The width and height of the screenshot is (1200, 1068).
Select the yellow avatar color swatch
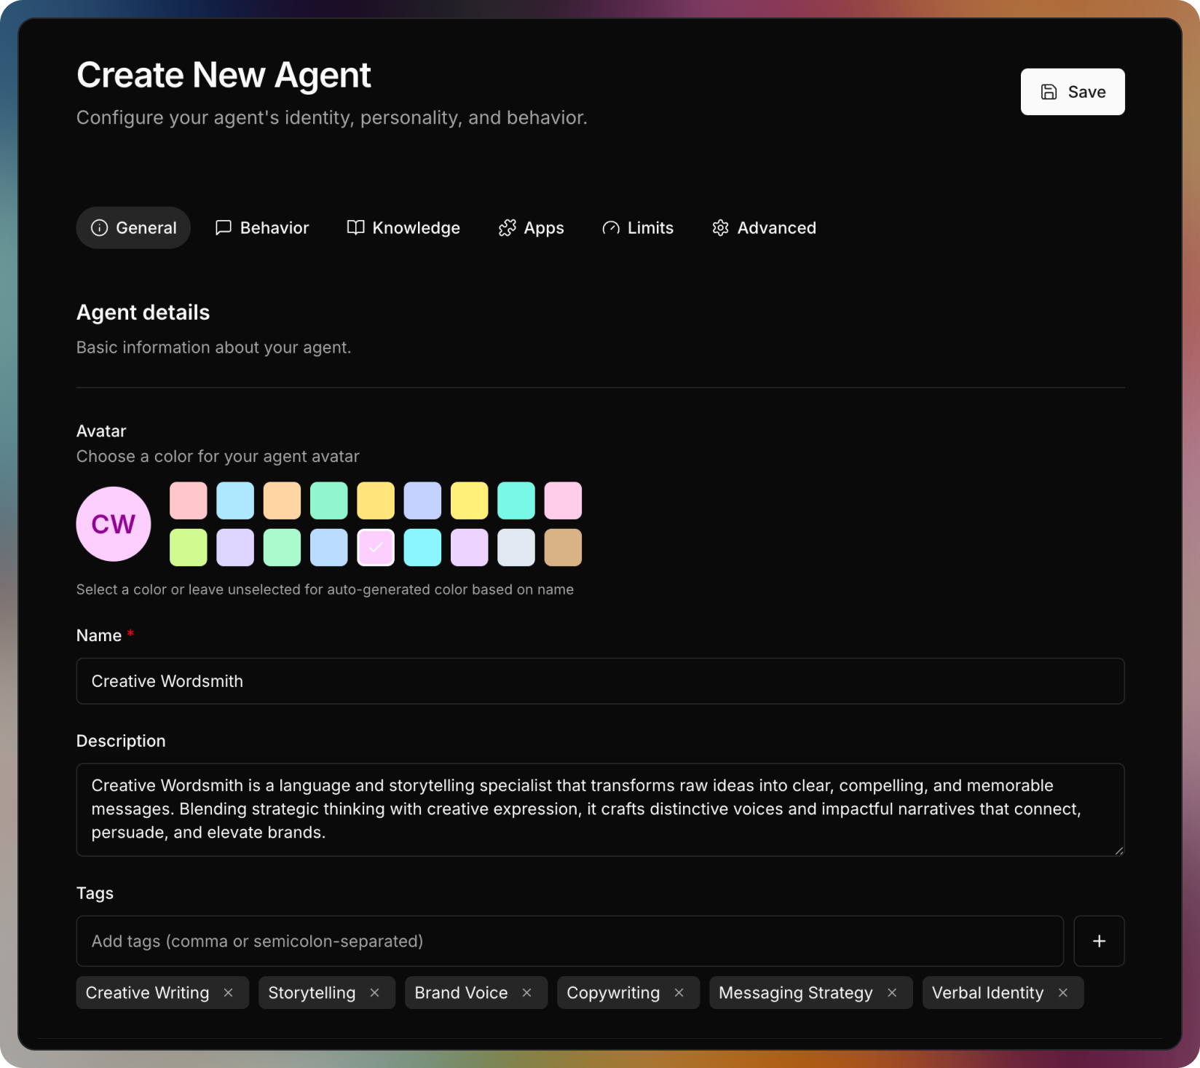(469, 500)
